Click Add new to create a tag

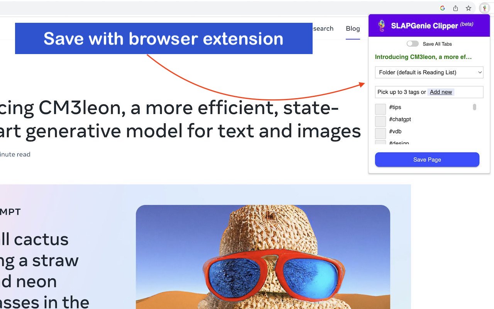pos(441,92)
